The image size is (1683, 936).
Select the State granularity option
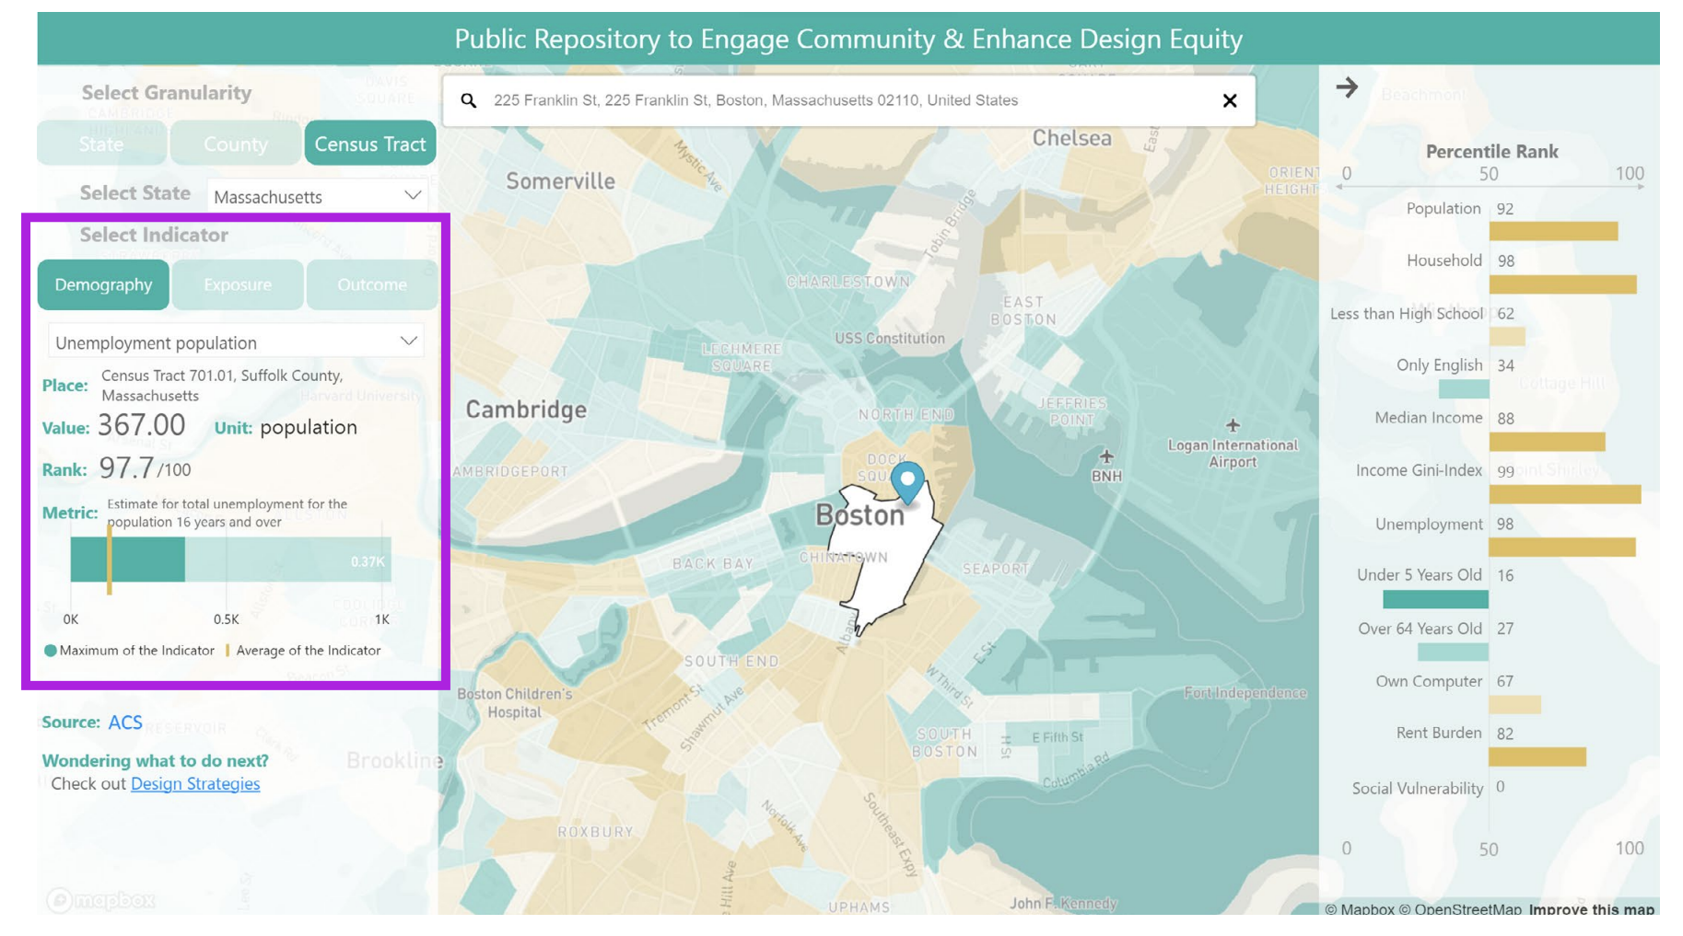(x=101, y=144)
